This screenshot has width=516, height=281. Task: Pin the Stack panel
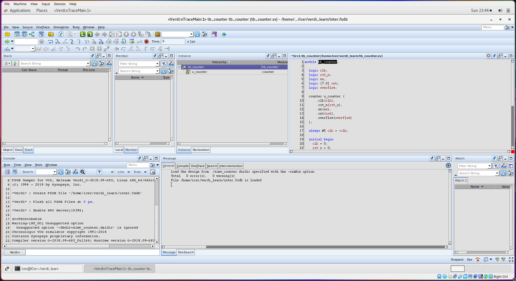point(92,56)
